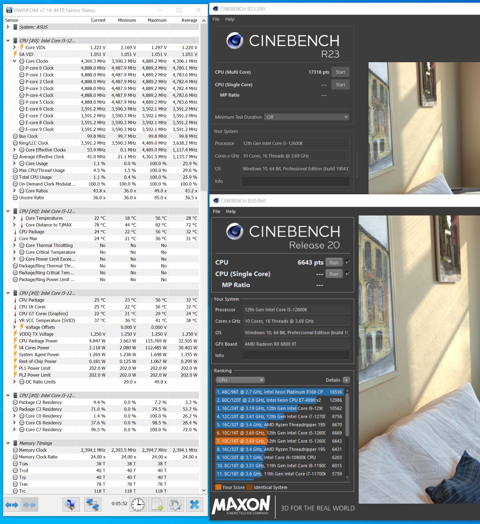Open HWiNFO sensor settings gear
The image size is (480, 524).
point(175,505)
